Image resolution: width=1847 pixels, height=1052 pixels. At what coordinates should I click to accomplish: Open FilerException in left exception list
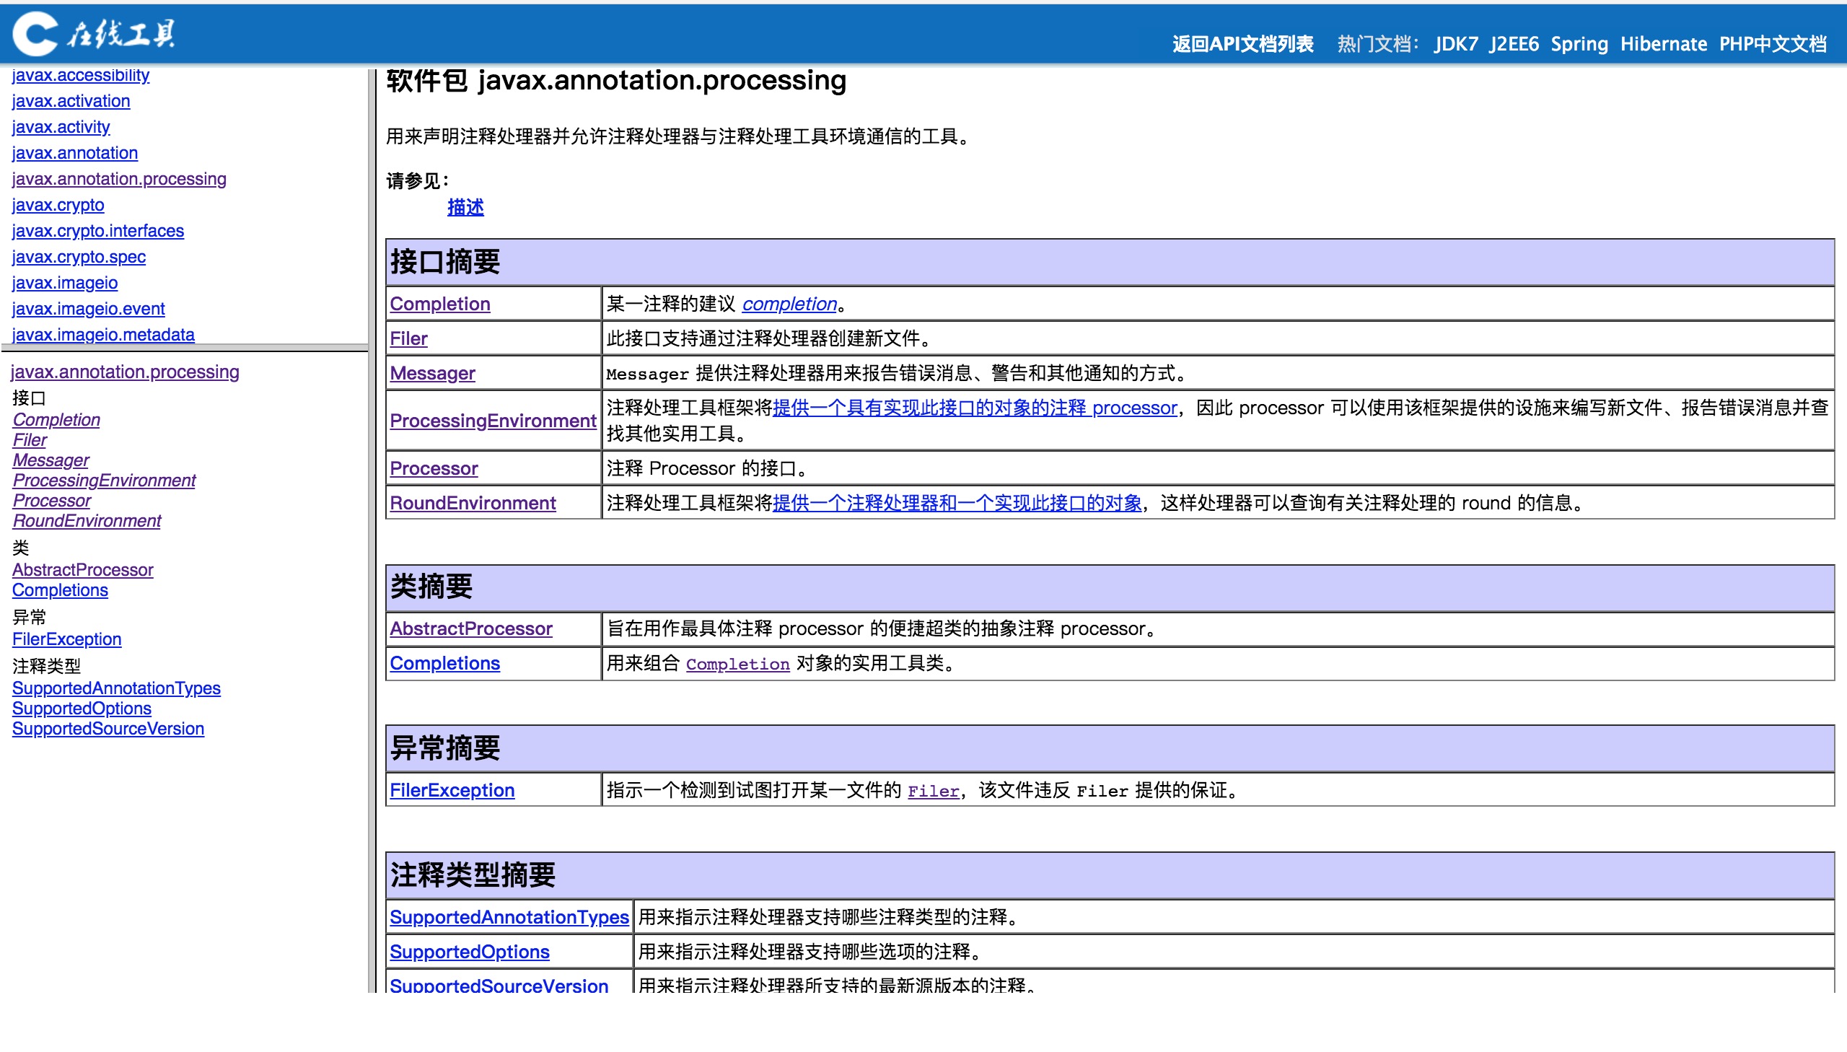[x=66, y=639]
